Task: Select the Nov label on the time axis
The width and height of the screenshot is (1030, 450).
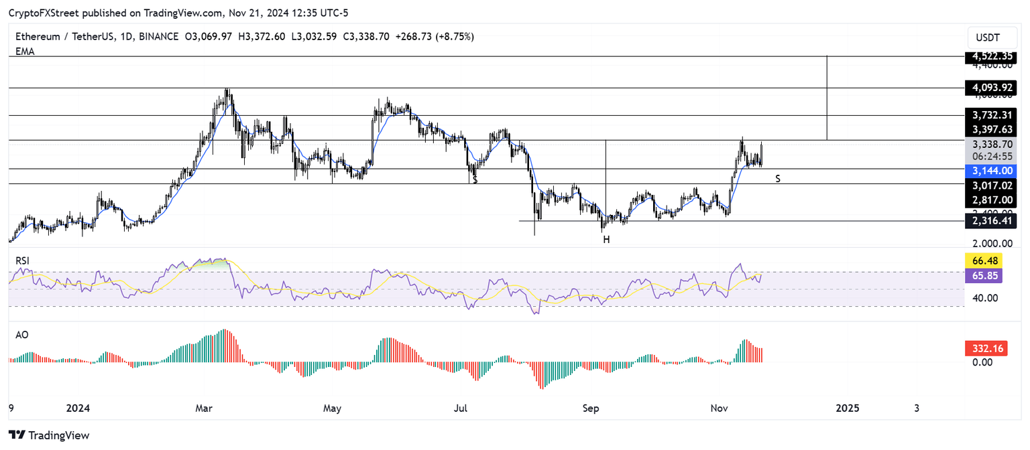Action: click(719, 408)
